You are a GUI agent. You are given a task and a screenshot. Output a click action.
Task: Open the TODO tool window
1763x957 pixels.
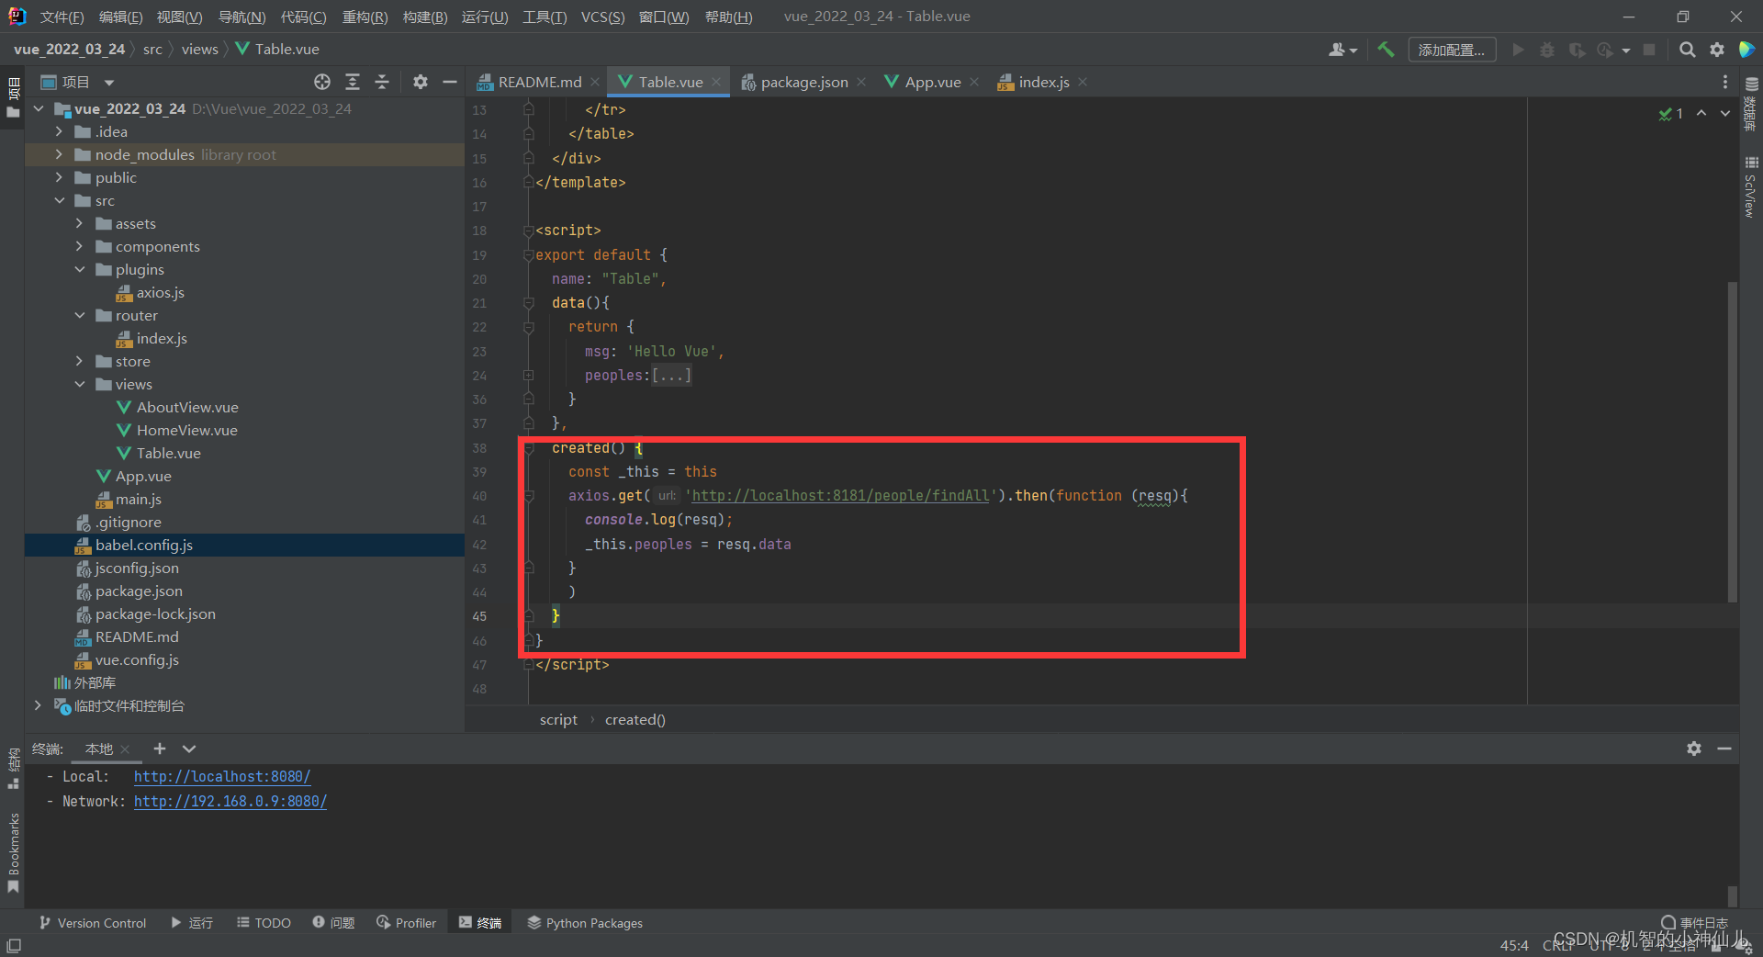[x=264, y=922]
